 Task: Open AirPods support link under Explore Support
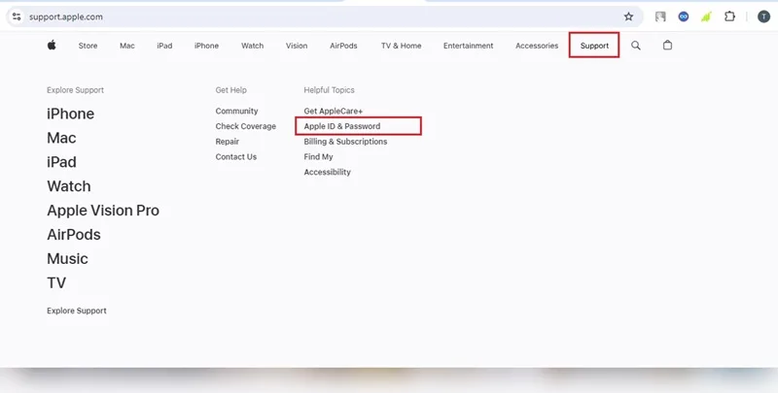pos(74,235)
